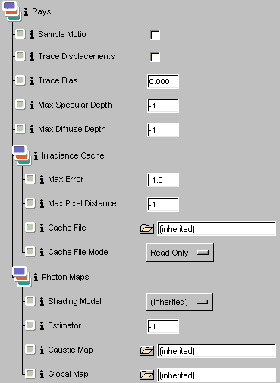Open the Cache File Mode Read Only dropdown

180,253
